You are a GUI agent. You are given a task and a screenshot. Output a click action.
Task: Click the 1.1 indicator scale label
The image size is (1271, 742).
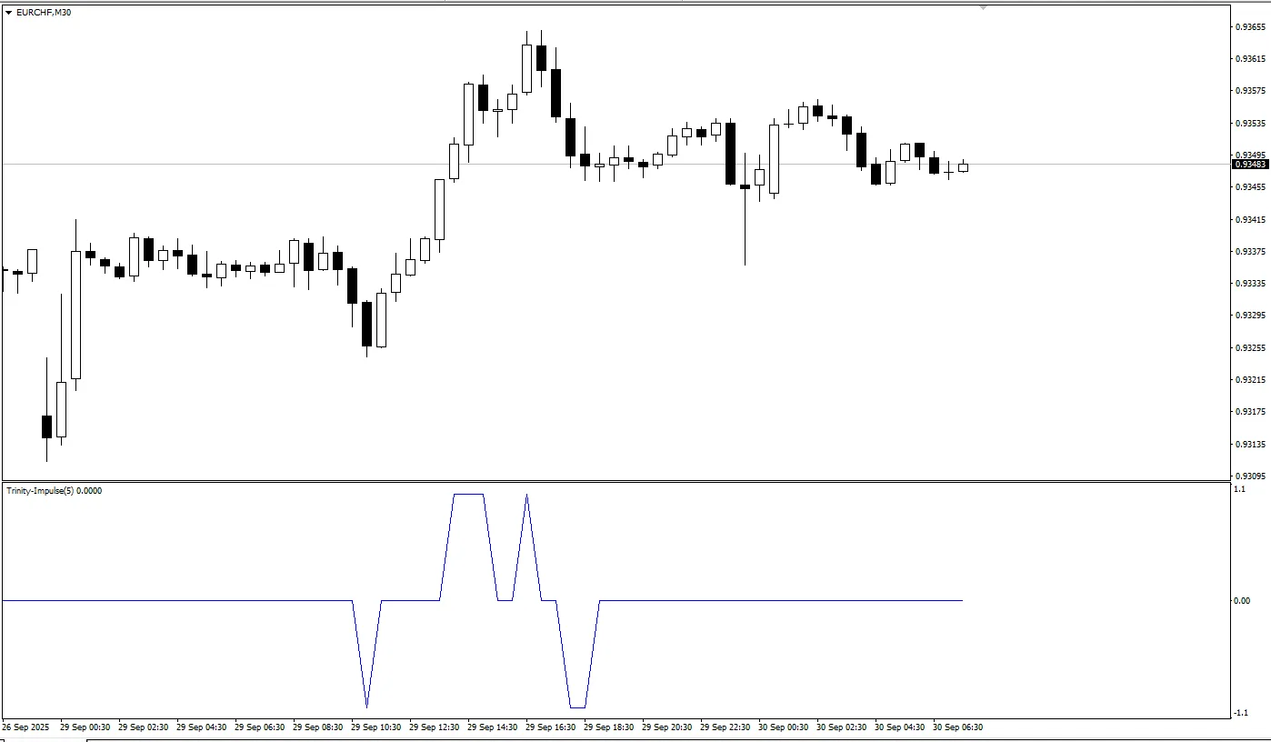[1240, 489]
